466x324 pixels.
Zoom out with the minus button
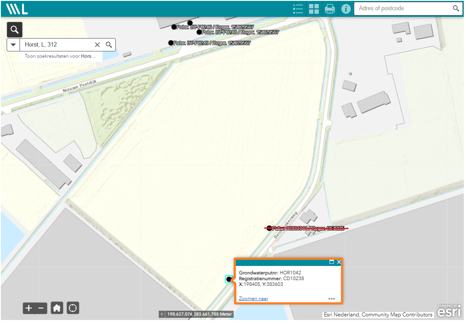click(x=41, y=308)
